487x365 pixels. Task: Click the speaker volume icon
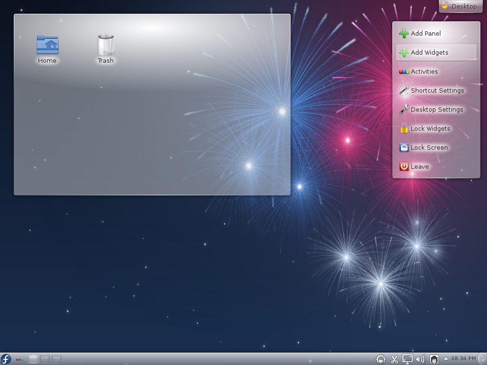pyautogui.click(x=420, y=359)
